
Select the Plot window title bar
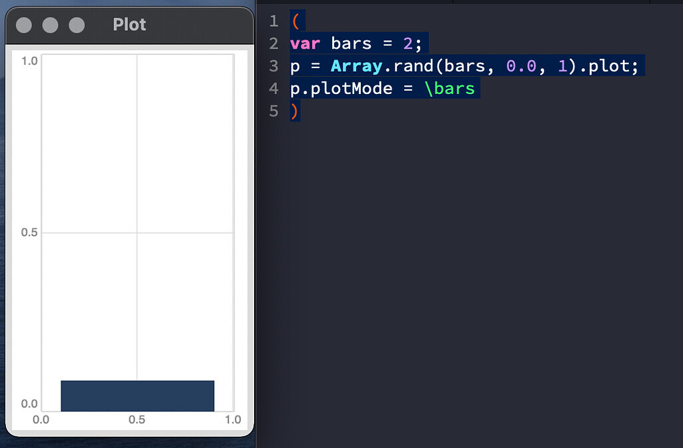[129, 24]
